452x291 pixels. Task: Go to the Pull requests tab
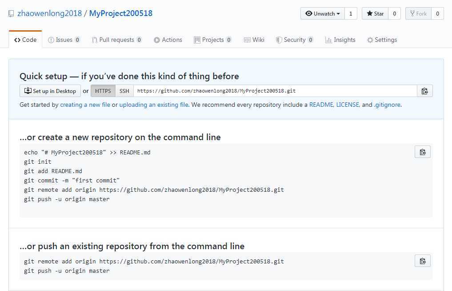click(116, 40)
